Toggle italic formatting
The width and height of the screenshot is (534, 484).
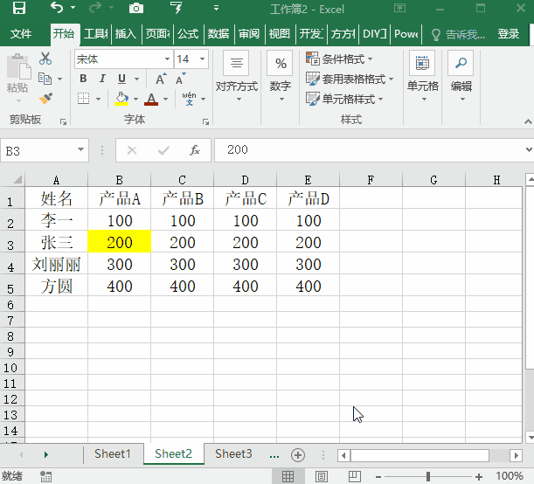102,79
